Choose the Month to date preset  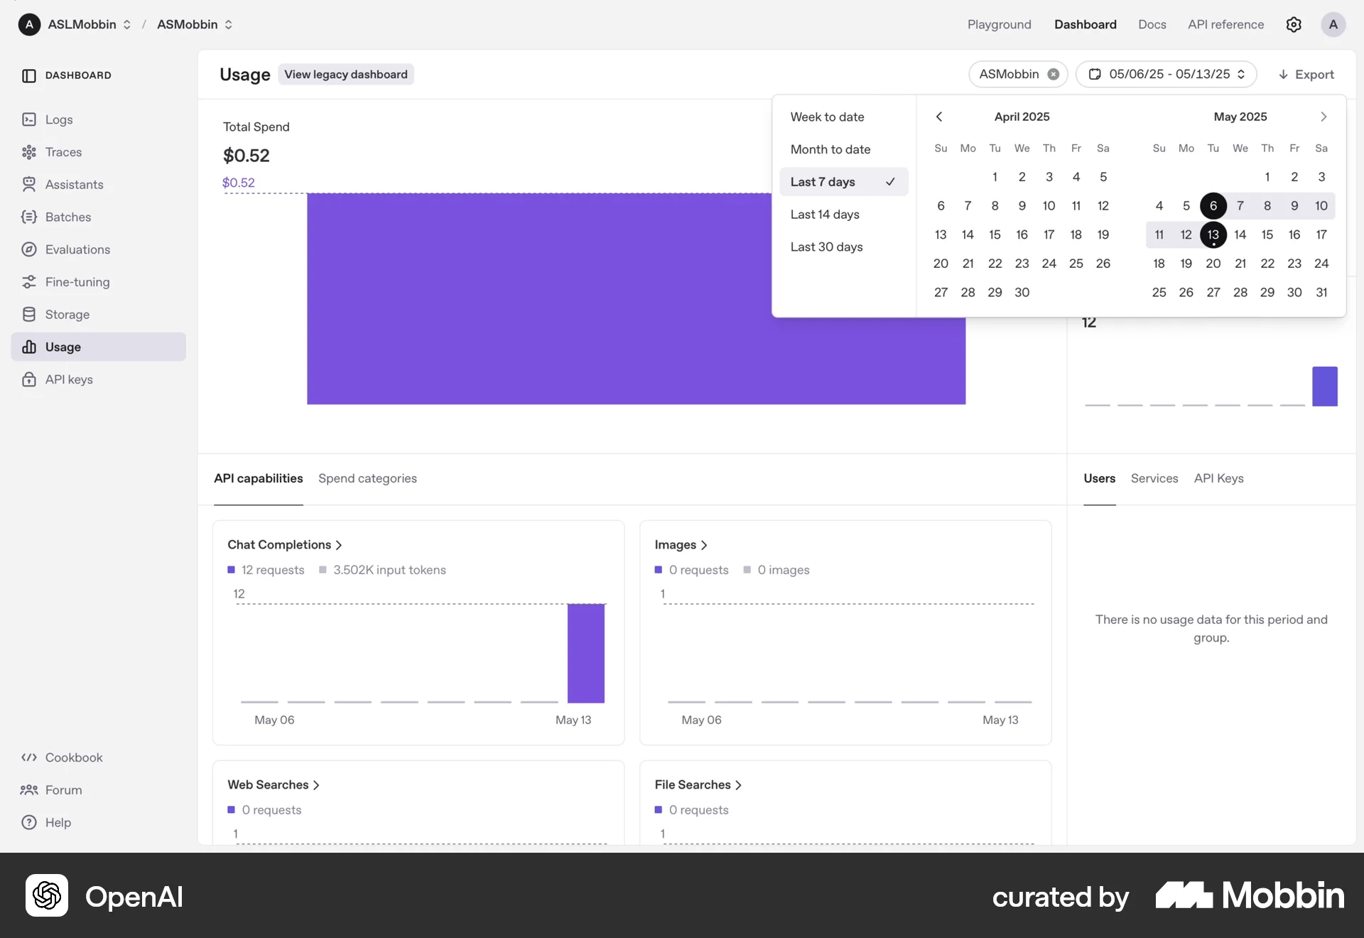(x=830, y=149)
